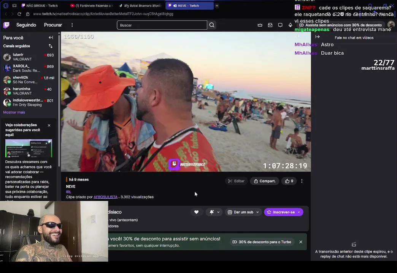This screenshot has height=273, width=397.
Task: Expand notification options chevron
Action: [x=218, y=212]
